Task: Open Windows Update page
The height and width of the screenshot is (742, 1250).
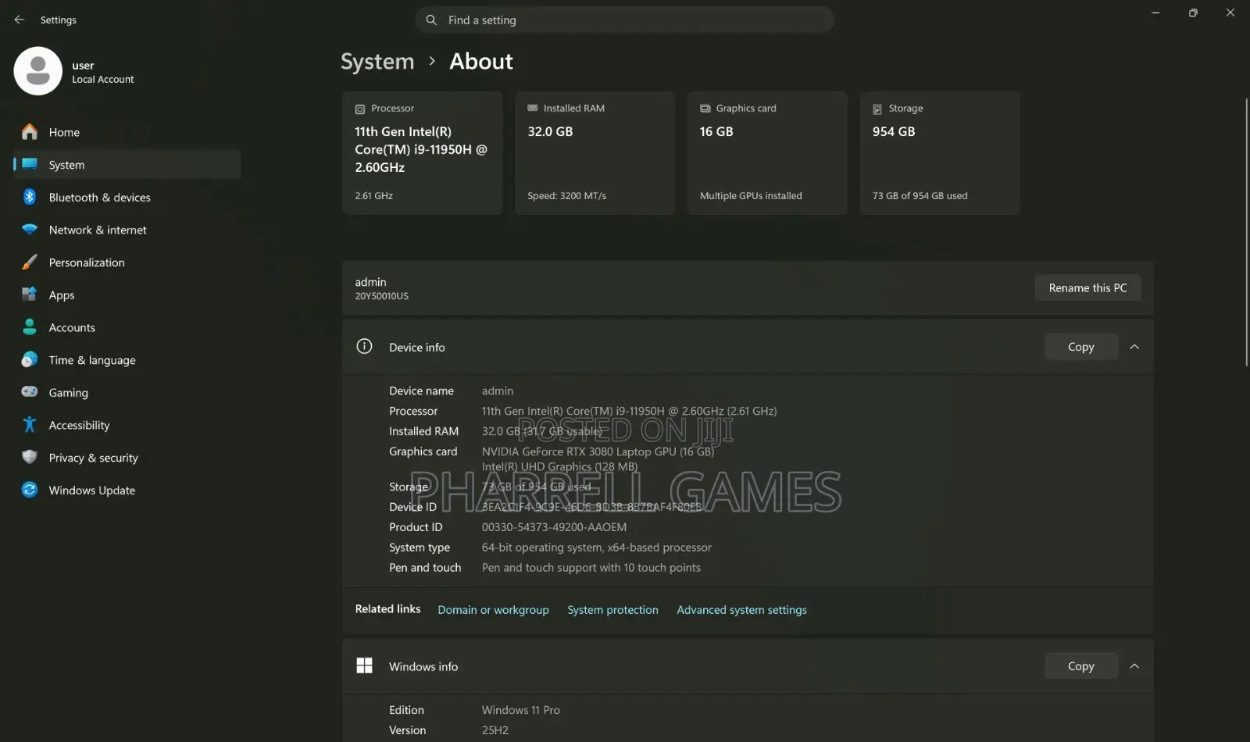Action: [127, 491]
